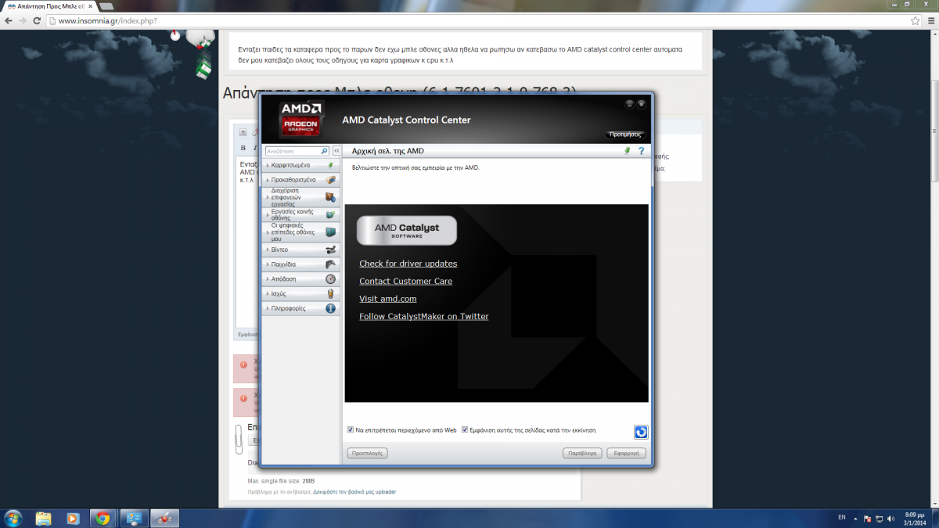Expand the Καρφιτσωμένα section

[x=301, y=165]
